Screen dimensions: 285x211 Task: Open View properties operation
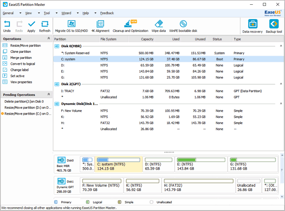(x=21, y=82)
